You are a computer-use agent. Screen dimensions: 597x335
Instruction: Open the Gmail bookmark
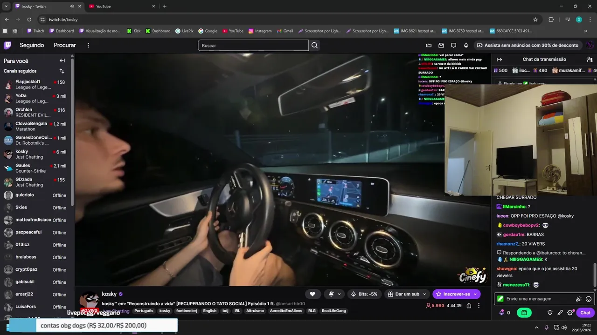coord(285,31)
